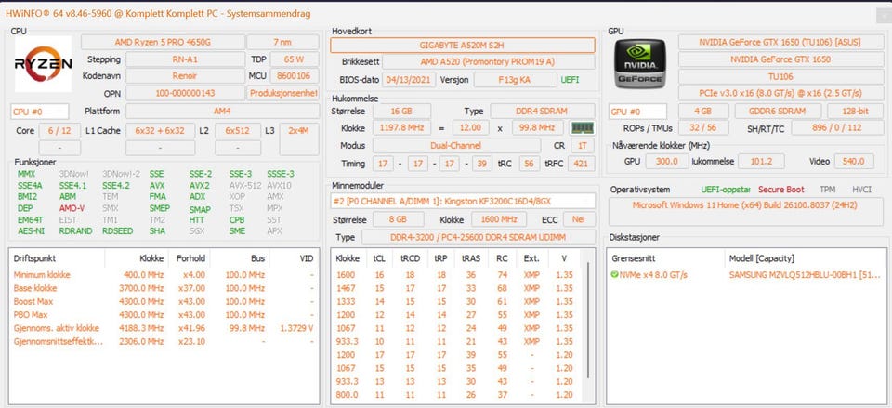Select the Gjennomsnittseffektk... row
Image resolution: width=892 pixels, height=408 pixels.
point(164,341)
